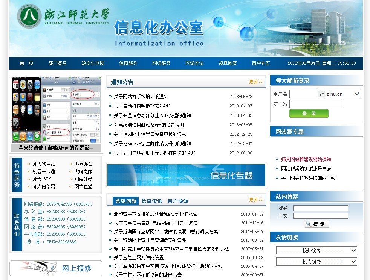Click the green 登录 button
Image resolution: width=370 pixels, height=280 pixels.
pos(309,114)
